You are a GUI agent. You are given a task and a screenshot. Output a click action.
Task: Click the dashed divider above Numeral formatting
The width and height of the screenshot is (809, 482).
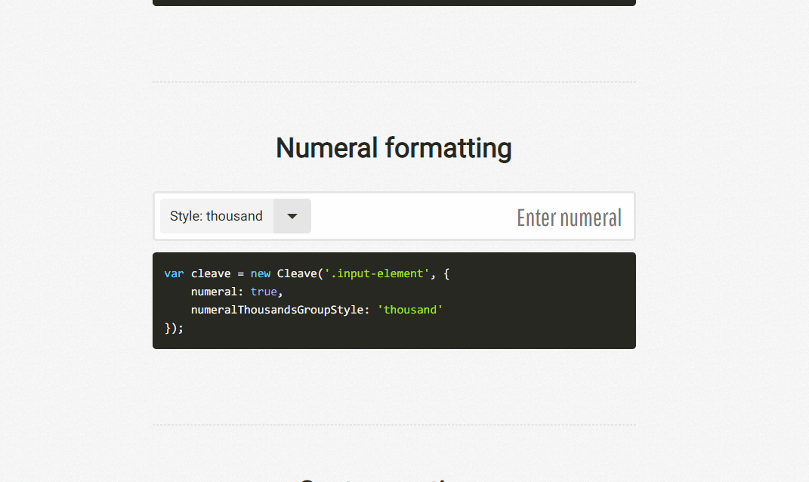click(x=394, y=82)
